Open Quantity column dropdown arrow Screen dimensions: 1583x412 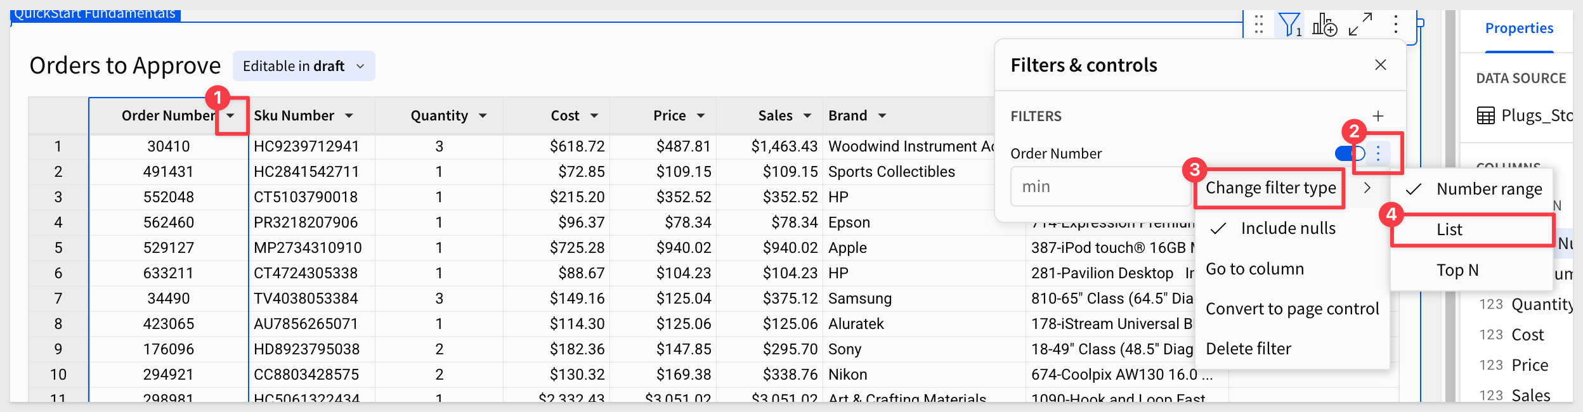tap(483, 115)
